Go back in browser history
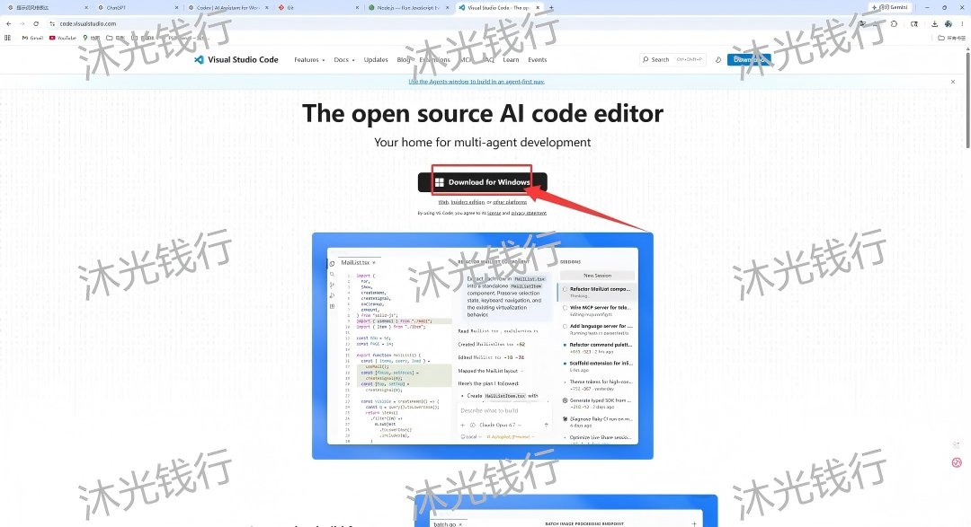 click(9, 23)
